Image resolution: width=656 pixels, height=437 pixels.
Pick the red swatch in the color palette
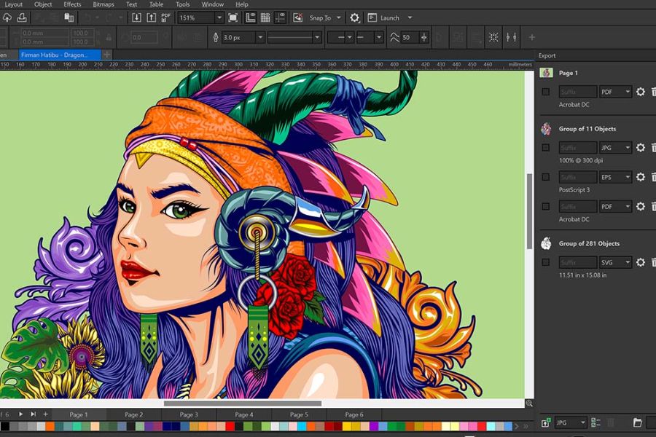tap(230, 426)
